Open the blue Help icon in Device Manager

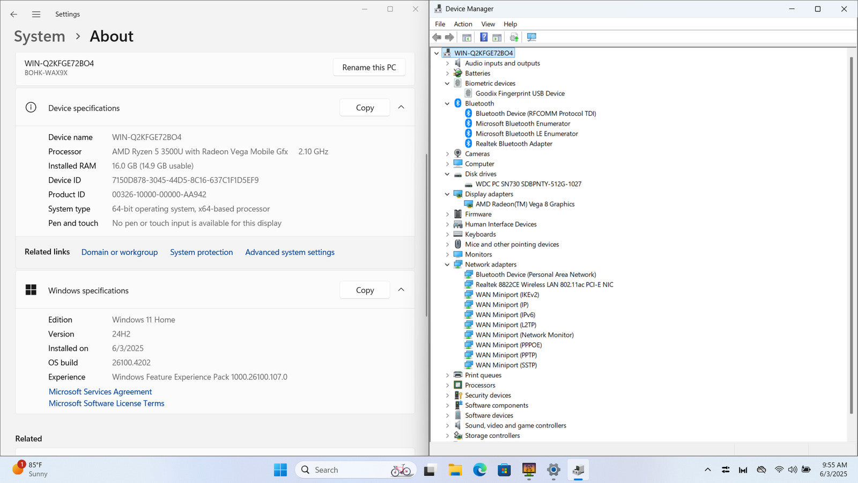484,37
